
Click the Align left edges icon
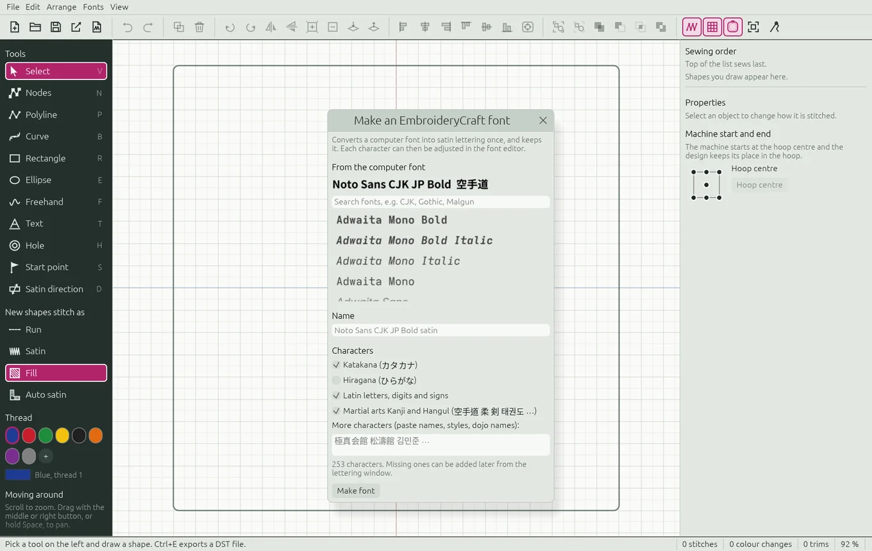(403, 27)
